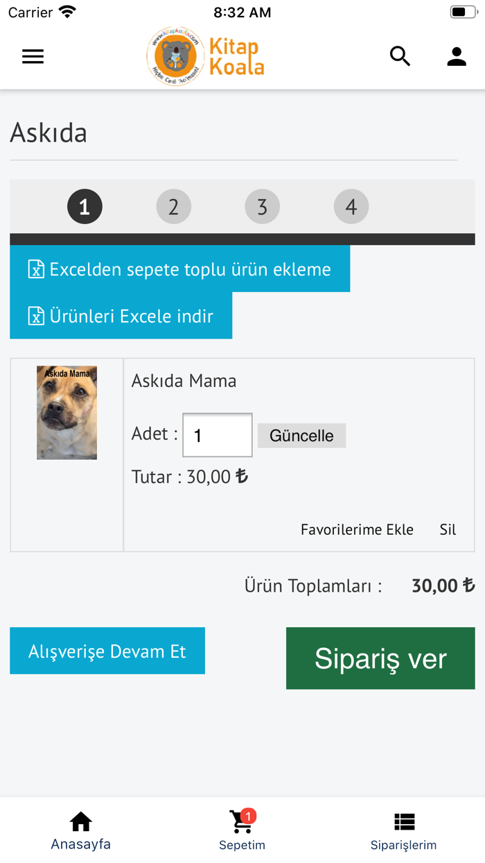485x863 pixels.
Task: Remove the item using the Sil link
Action: coord(448,529)
